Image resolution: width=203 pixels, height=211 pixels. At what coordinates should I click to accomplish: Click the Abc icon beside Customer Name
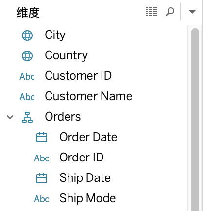click(x=27, y=97)
